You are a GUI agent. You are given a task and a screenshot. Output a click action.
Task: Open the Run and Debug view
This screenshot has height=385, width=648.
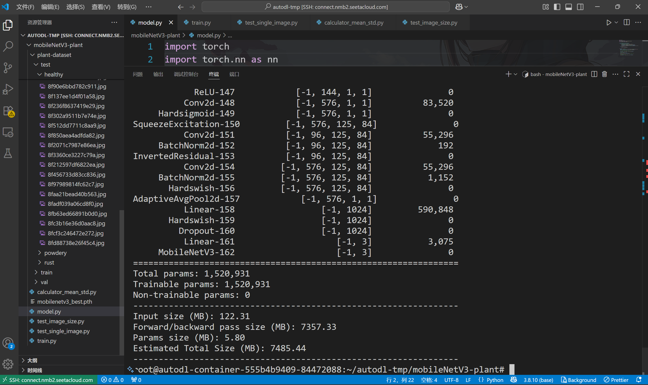coord(8,89)
